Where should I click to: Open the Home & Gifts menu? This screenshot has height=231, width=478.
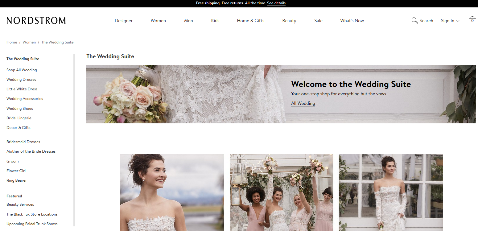(250, 20)
